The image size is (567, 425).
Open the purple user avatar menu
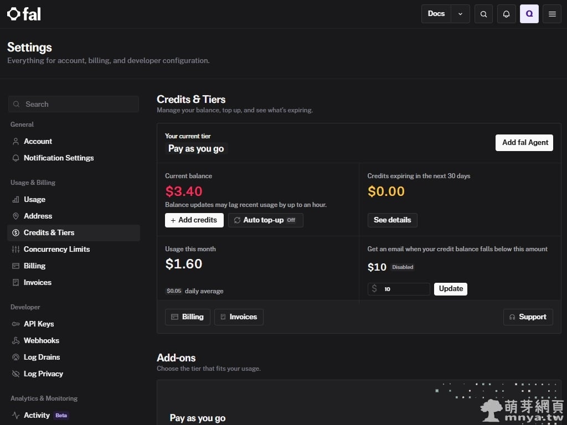pos(529,14)
